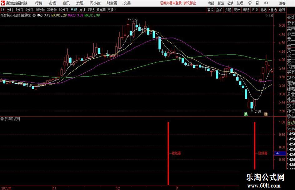Open the 选项 menu
295x190 pixels.
tap(240, 3)
